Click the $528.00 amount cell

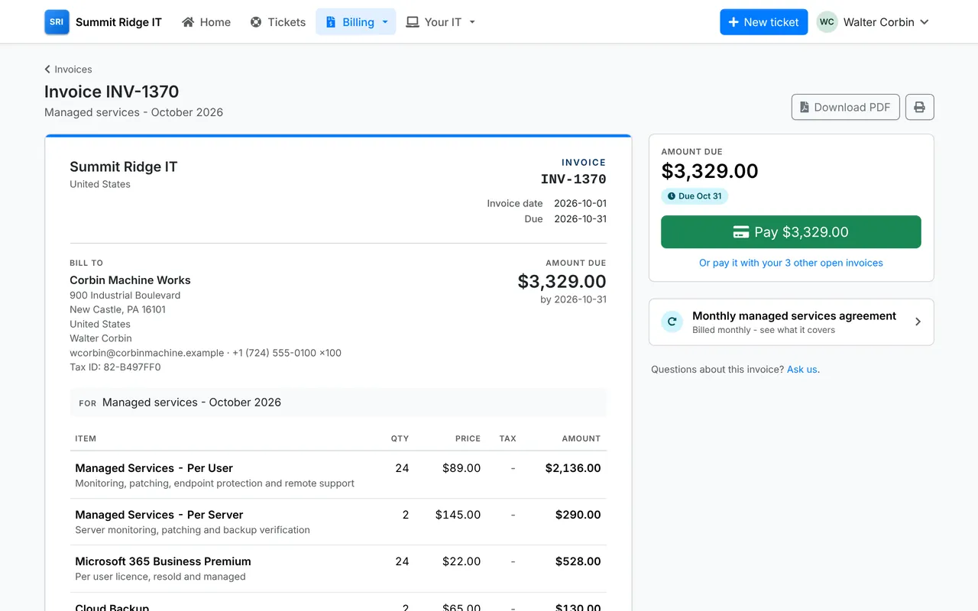pos(578,561)
